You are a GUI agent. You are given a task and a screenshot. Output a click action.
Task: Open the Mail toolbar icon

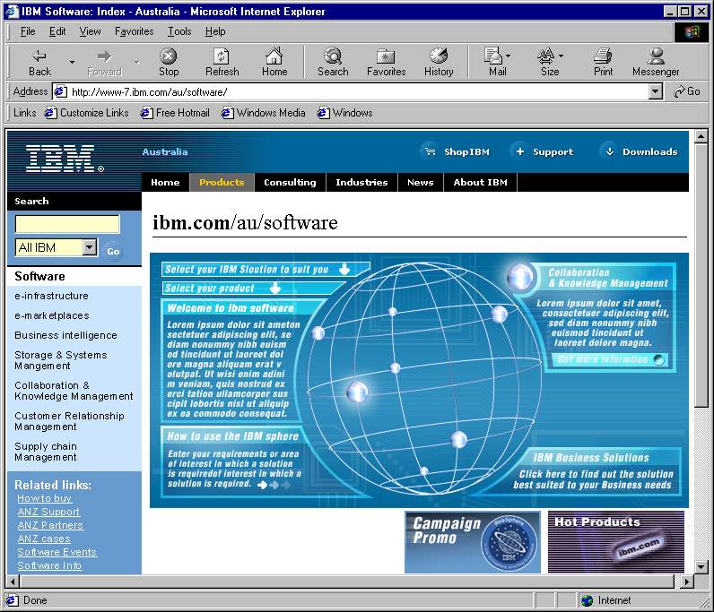coord(492,56)
